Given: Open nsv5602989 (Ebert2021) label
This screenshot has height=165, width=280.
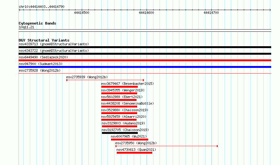Looking at the screenshot, I should tap(122, 97).
